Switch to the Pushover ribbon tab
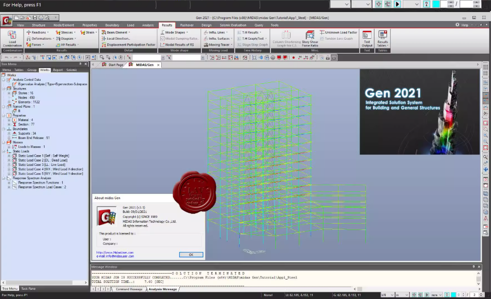This screenshot has height=299, width=491. point(187,25)
